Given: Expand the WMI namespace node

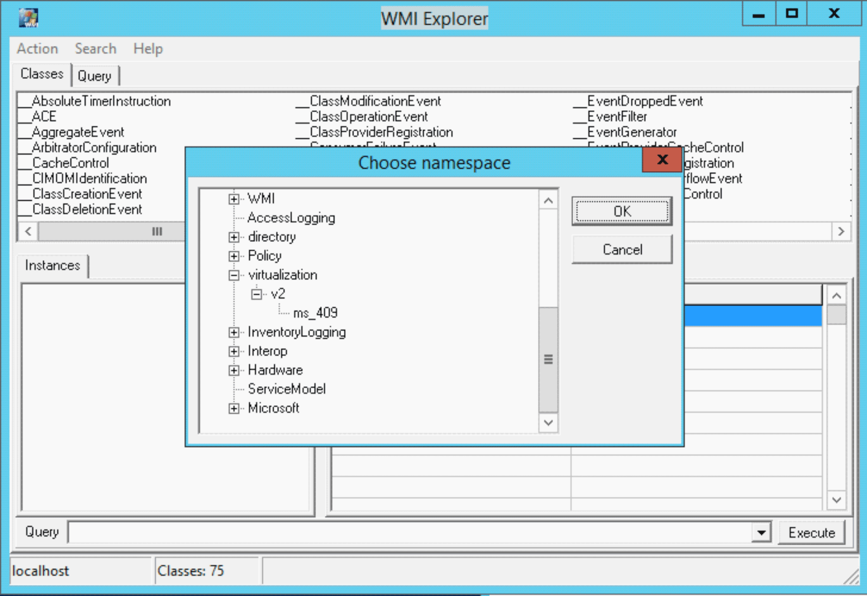Looking at the screenshot, I should coord(234,199).
